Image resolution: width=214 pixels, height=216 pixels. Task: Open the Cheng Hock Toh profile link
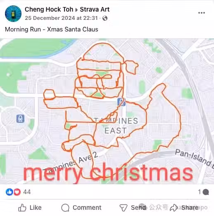click(49, 10)
